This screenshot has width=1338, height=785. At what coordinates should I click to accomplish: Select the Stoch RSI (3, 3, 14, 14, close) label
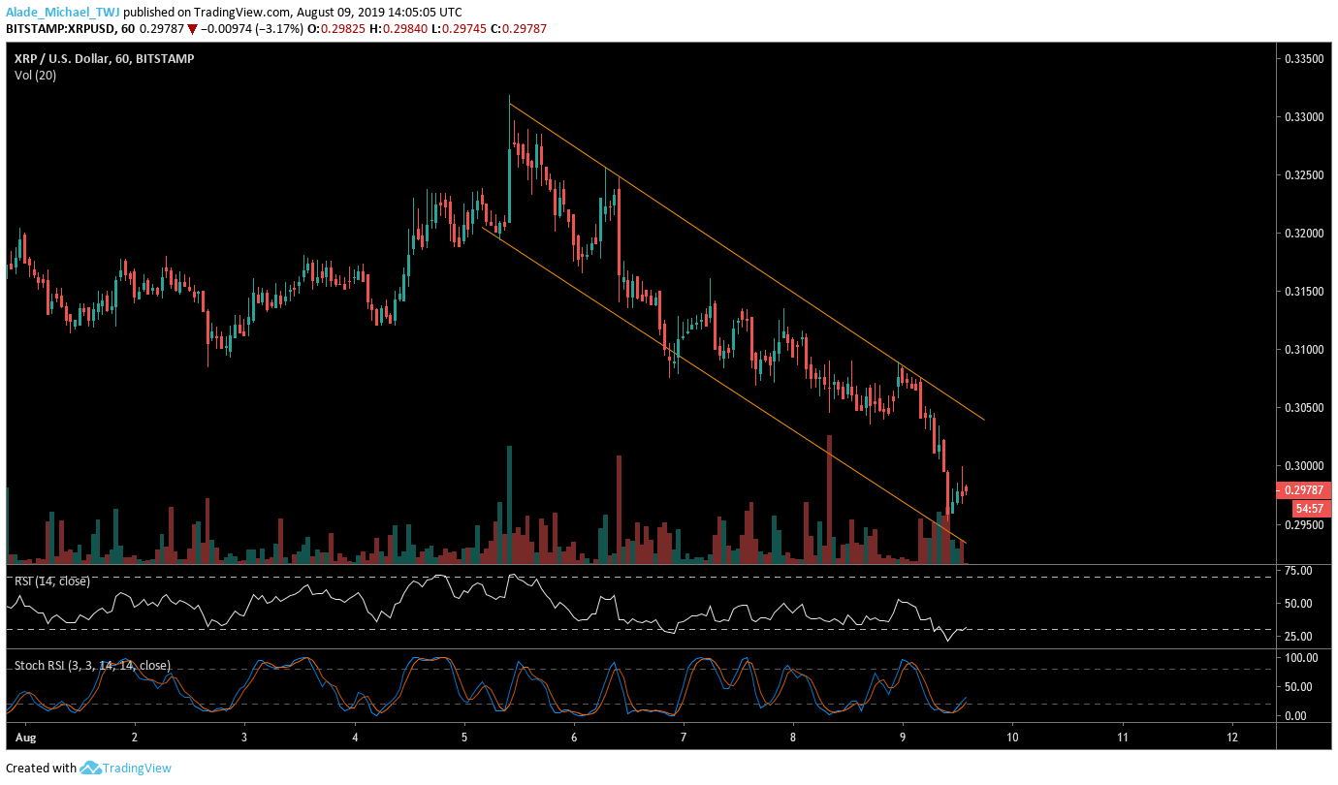(x=92, y=665)
